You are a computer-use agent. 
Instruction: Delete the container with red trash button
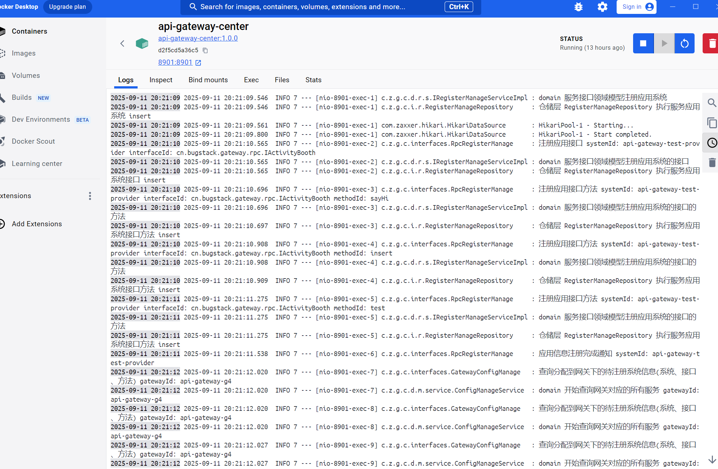[x=711, y=44]
